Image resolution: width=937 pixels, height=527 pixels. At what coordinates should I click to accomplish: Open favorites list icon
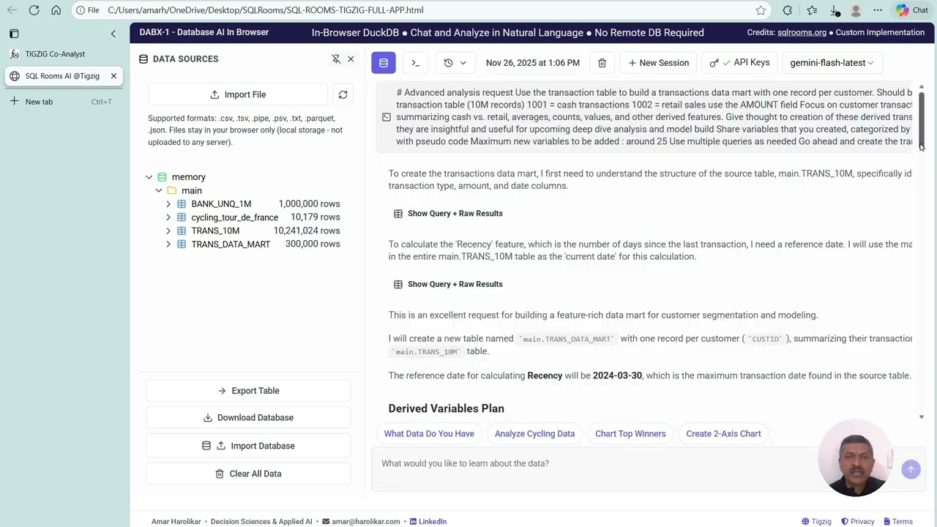[812, 10]
